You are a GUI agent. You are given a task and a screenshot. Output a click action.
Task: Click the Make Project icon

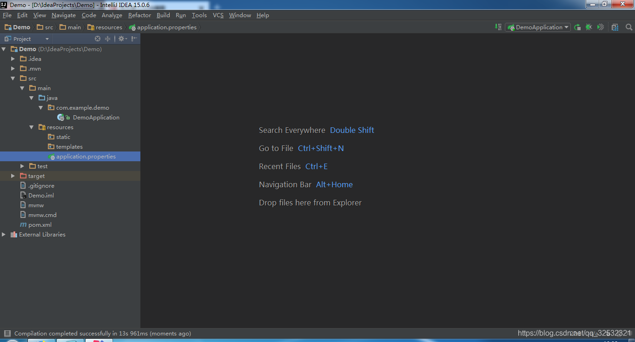tap(498, 27)
